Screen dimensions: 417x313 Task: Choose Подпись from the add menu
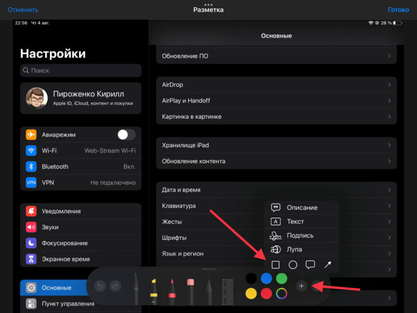(x=301, y=236)
